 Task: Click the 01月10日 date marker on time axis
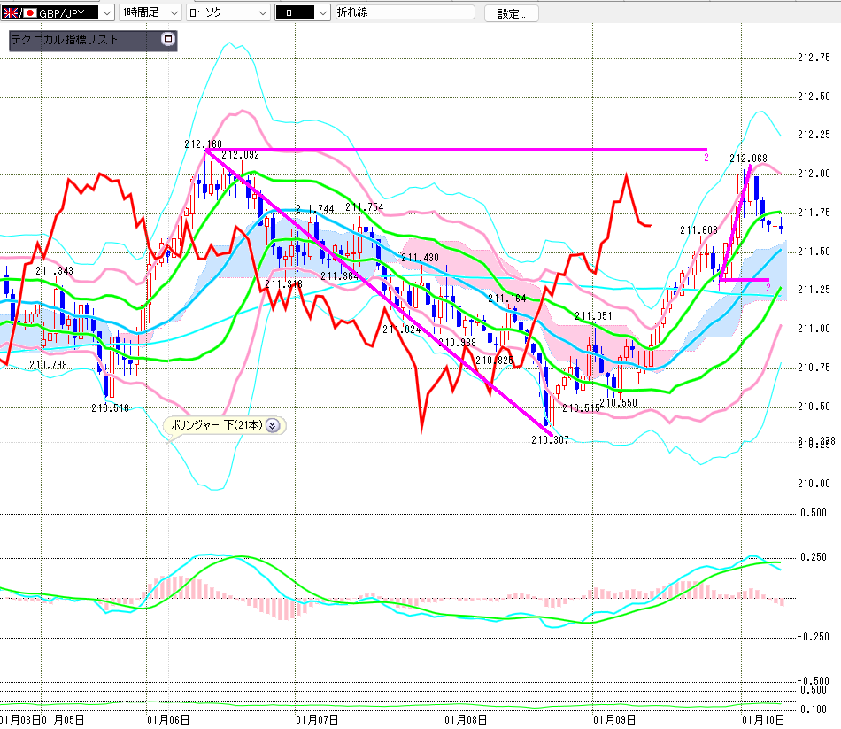coord(761,719)
